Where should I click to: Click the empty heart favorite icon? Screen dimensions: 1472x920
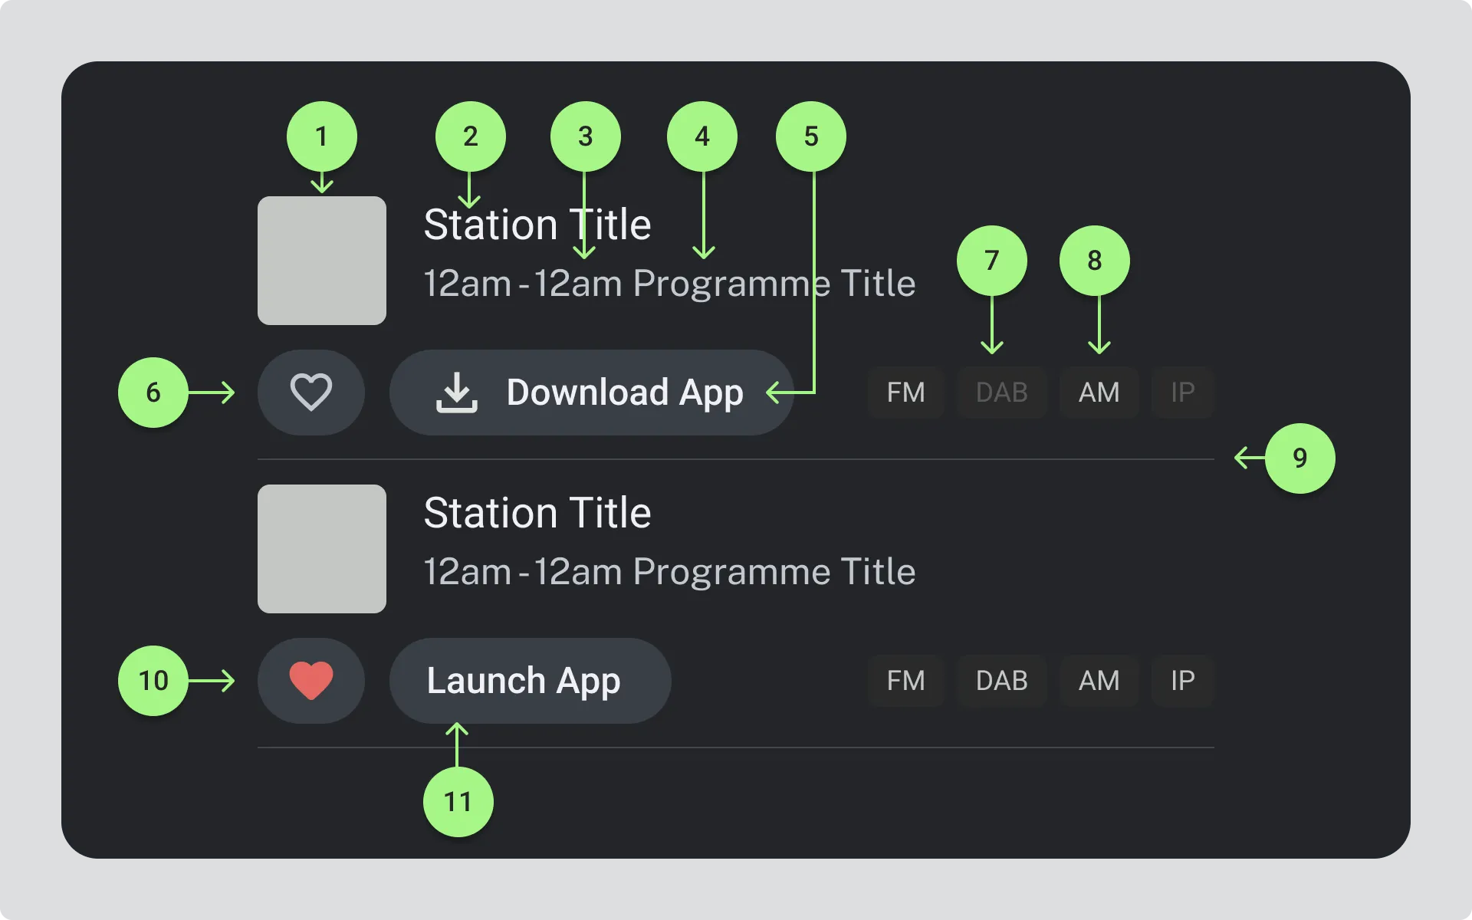(x=310, y=392)
